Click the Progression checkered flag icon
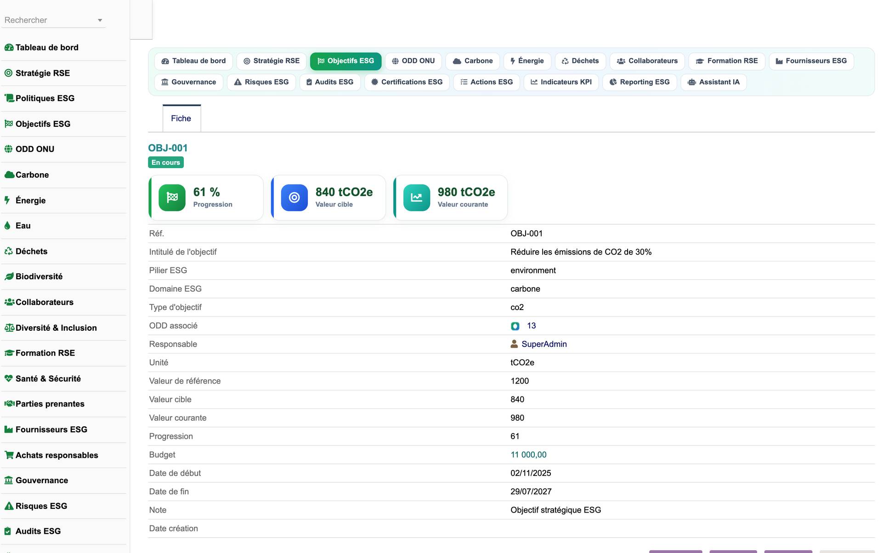The image size is (894, 553). (x=172, y=197)
